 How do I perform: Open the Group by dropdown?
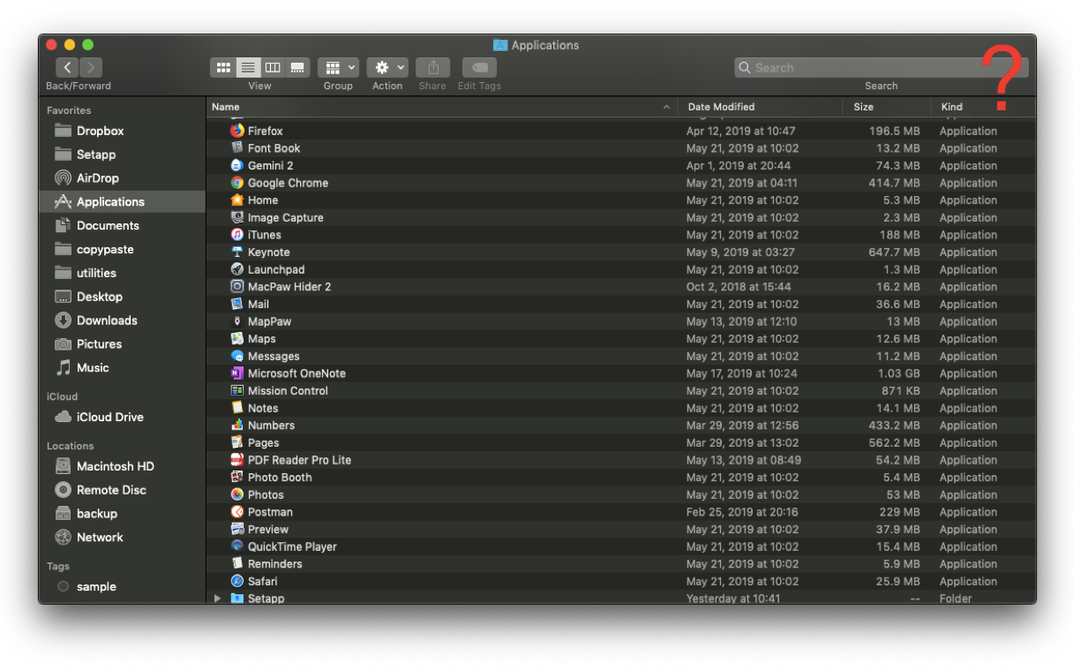coord(338,67)
